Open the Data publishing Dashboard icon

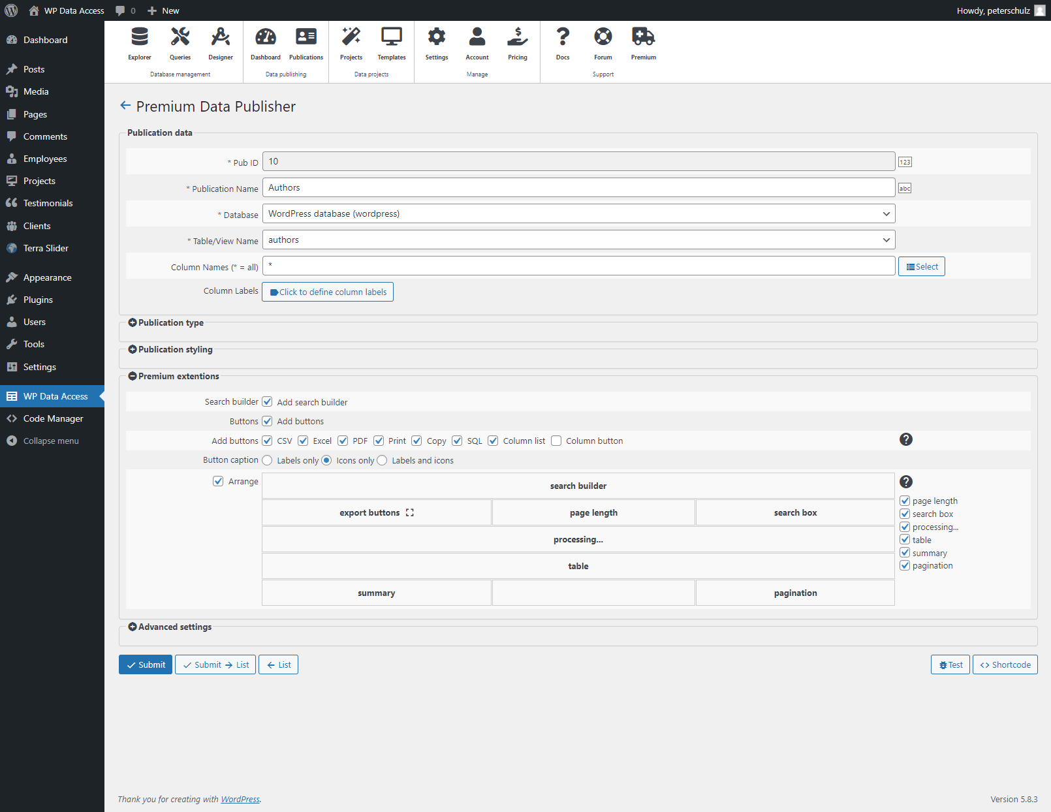(x=266, y=44)
